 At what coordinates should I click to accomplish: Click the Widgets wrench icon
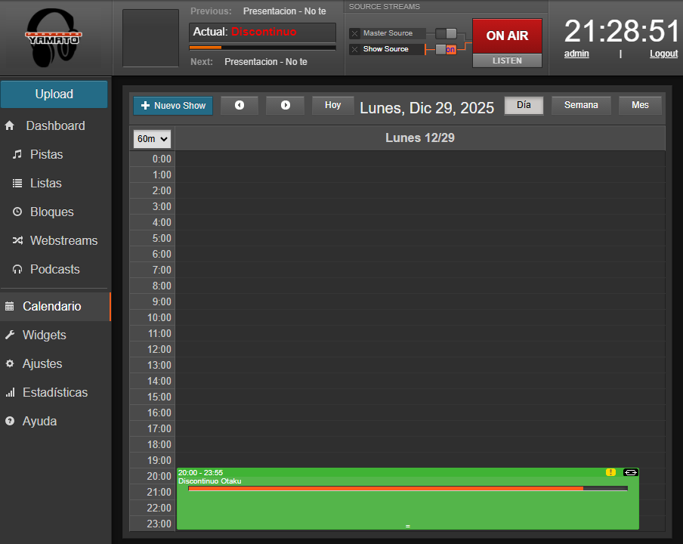10,335
